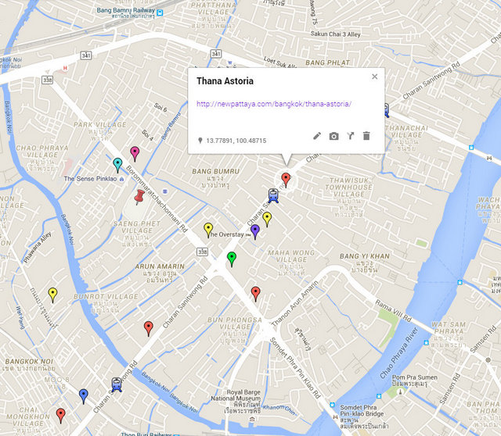Click the Pom Pra Sumen monument icon
The image size is (501, 436).
click(x=400, y=391)
